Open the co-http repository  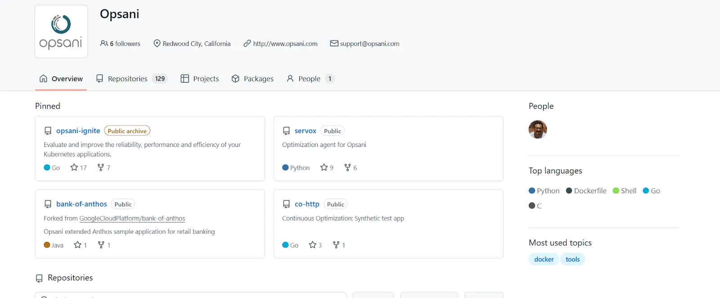pos(307,204)
